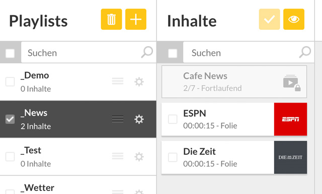Open preview using the eye icon button
This screenshot has width=322, height=194.
[x=294, y=19]
